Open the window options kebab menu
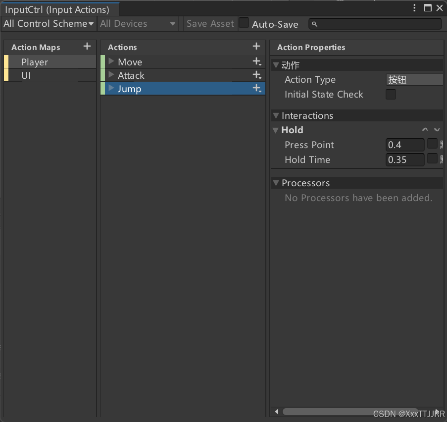Screen dimensions: 447x422 [x=414, y=7]
